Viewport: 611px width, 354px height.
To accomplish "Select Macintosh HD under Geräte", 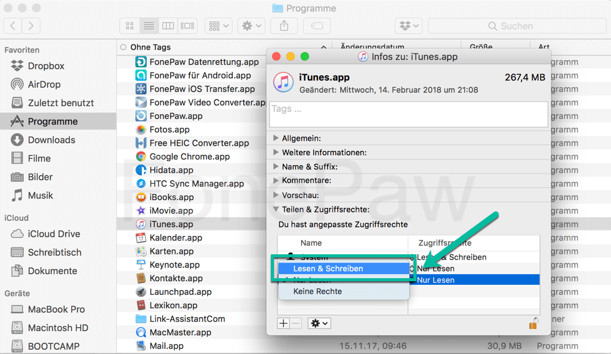I will click(58, 328).
